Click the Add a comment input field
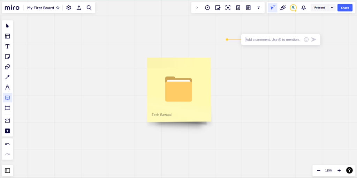 point(273,39)
